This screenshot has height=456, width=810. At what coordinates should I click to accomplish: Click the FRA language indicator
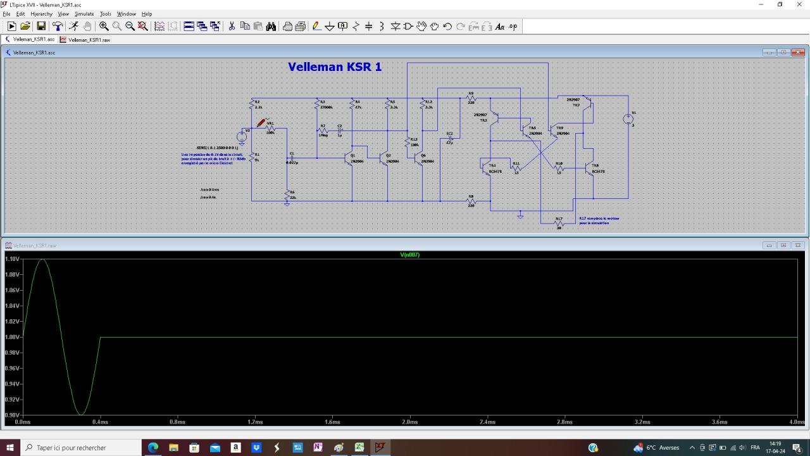click(x=755, y=448)
